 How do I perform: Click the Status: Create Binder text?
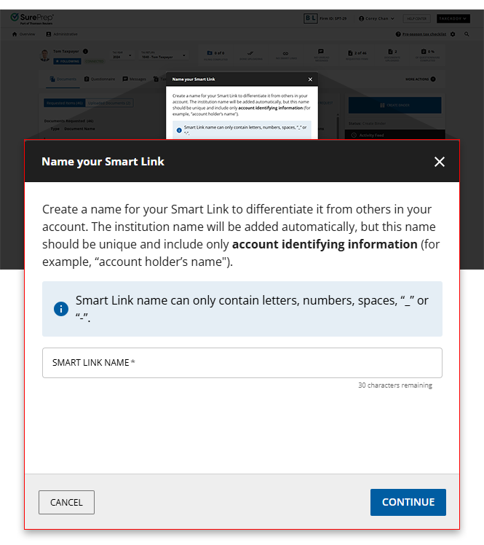[x=367, y=123]
